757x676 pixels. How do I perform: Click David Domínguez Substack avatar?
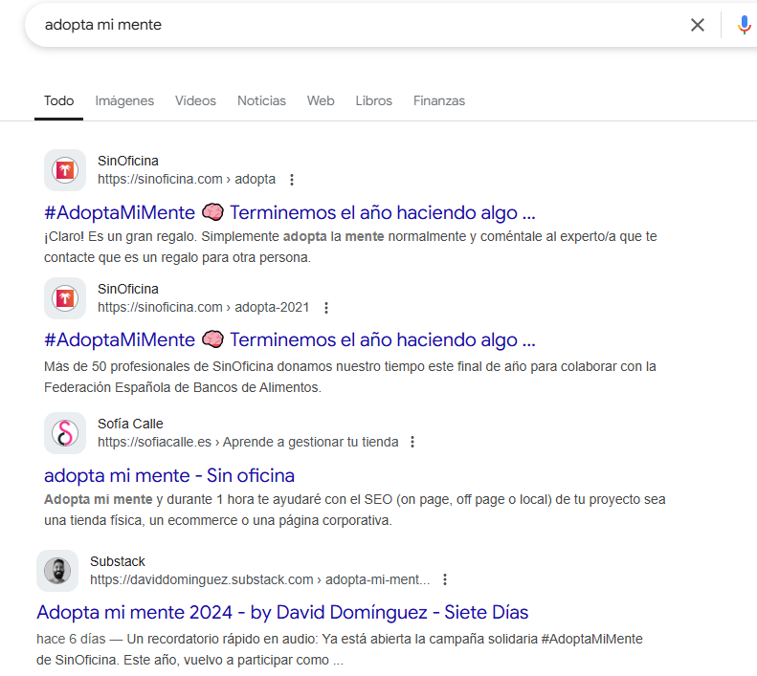(x=57, y=571)
